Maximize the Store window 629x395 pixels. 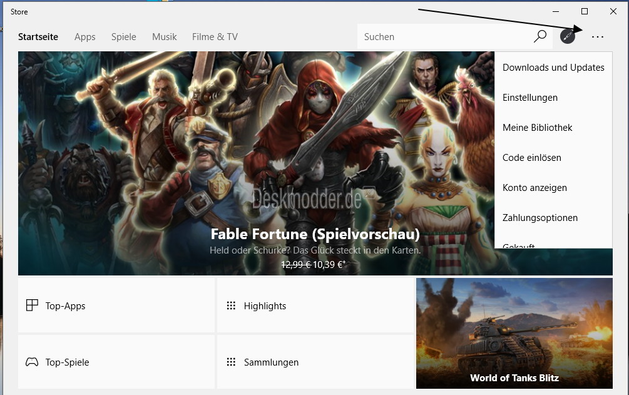[585, 12]
